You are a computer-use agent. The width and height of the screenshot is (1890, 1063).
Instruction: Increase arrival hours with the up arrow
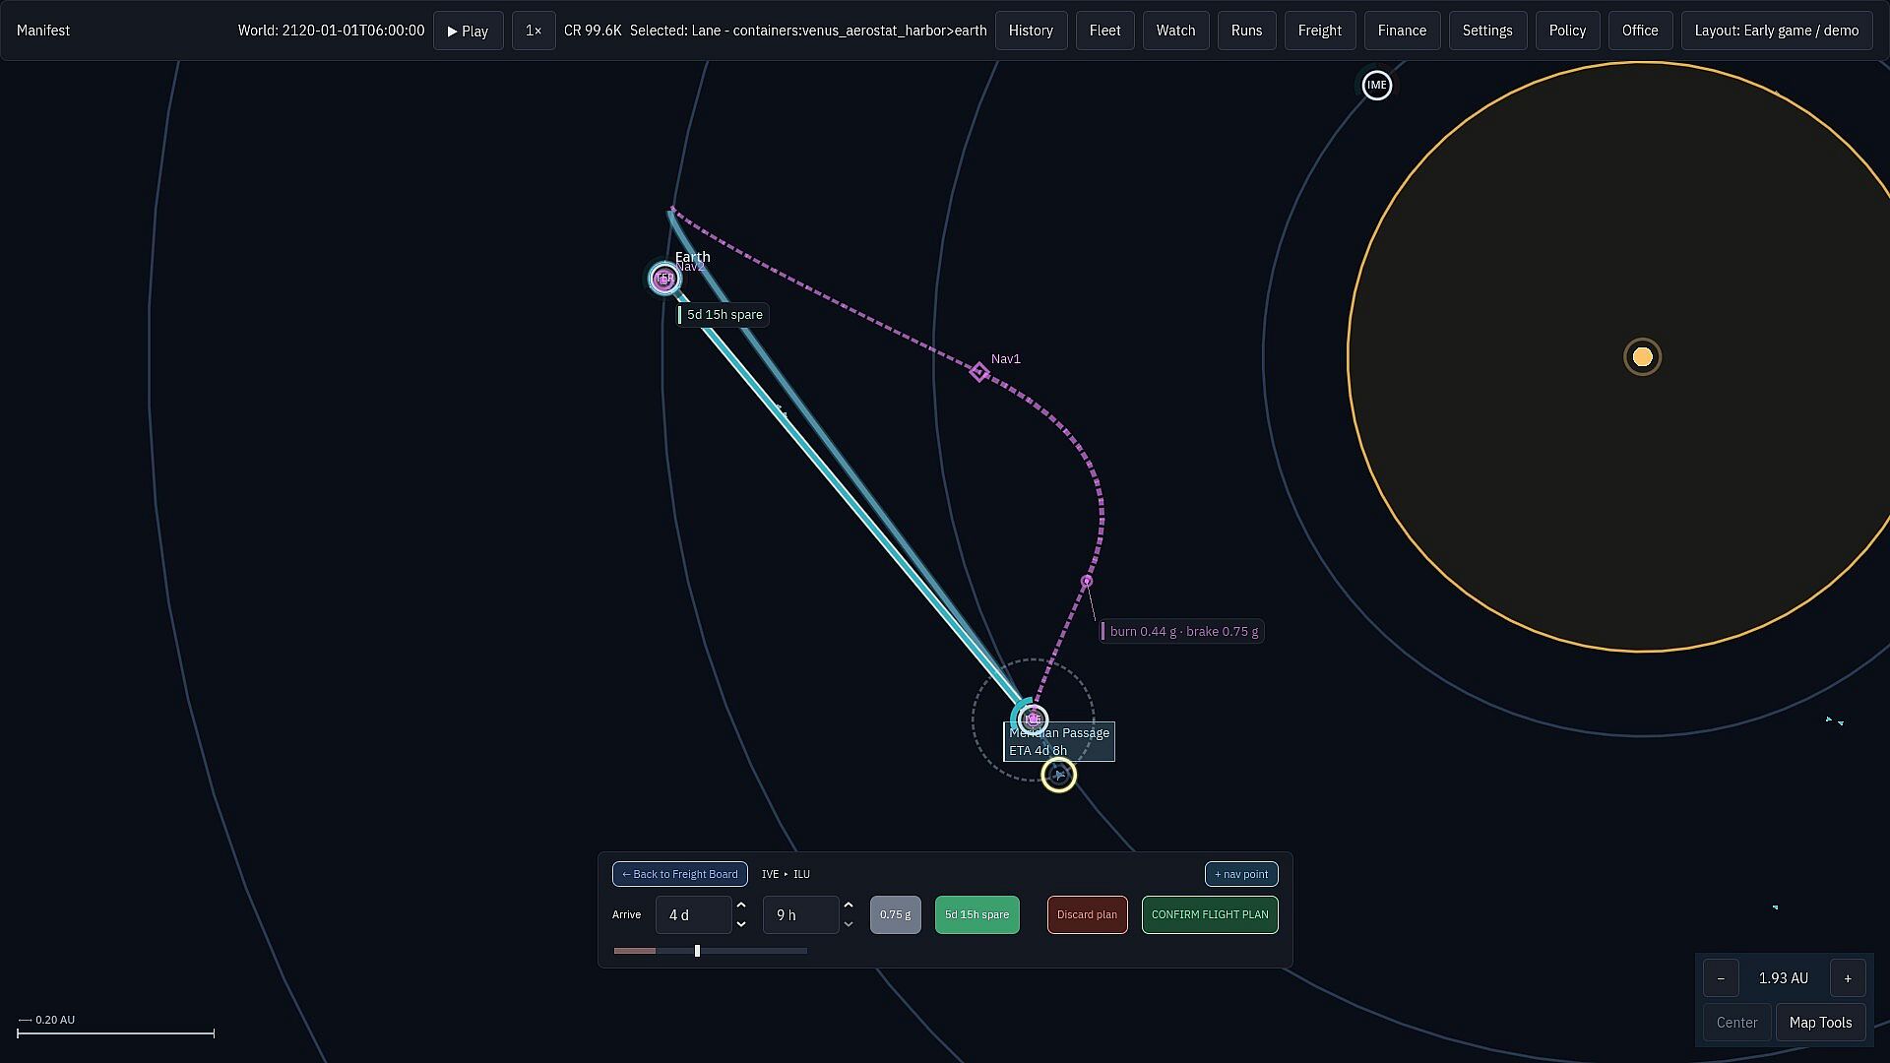pyautogui.click(x=849, y=906)
